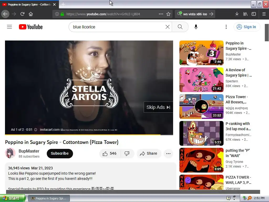This screenshot has height=202, width=269.
Task: Open site information icon in address bar
Action: (57, 14)
